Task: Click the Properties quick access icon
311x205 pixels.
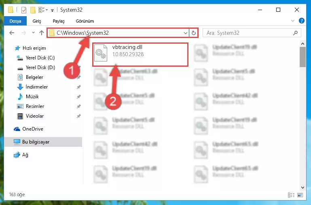Action: click(24, 10)
